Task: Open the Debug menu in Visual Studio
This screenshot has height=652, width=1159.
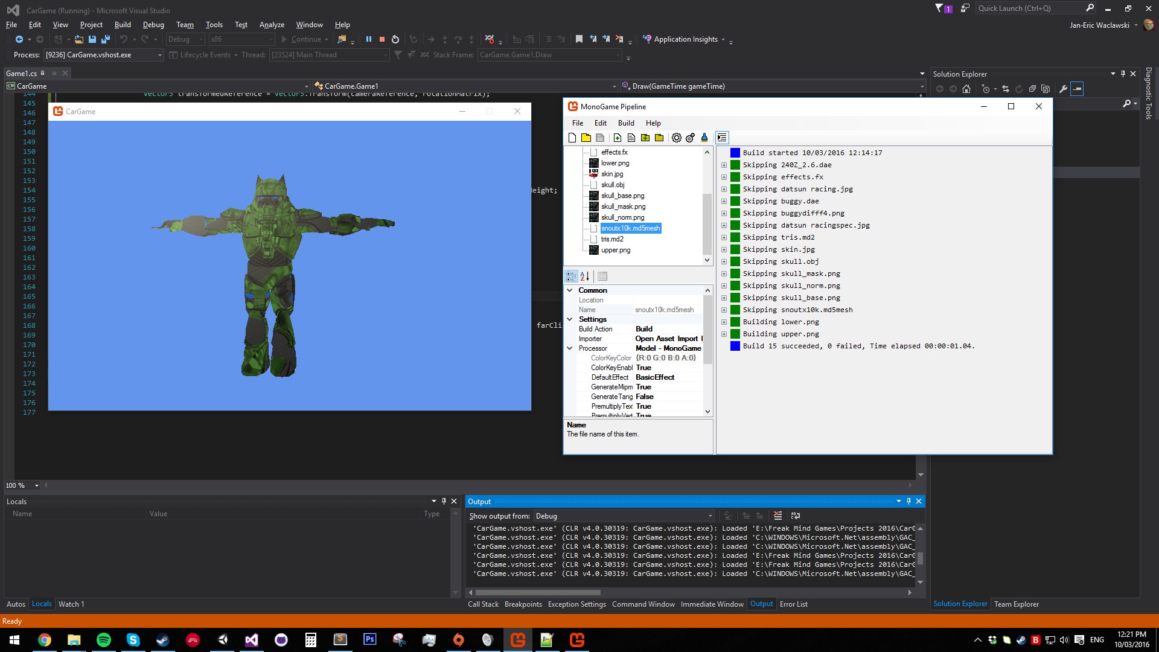Action: (x=153, y=25)
